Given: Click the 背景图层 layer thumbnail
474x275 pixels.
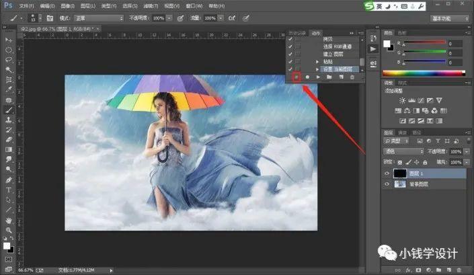Looking at the screenshot, I should 400,184.
